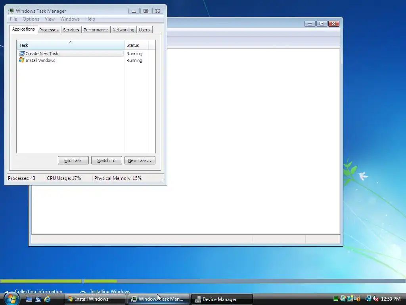406x305 pixels.
Task: Click the New Task... button
Action: click(140, 160)
